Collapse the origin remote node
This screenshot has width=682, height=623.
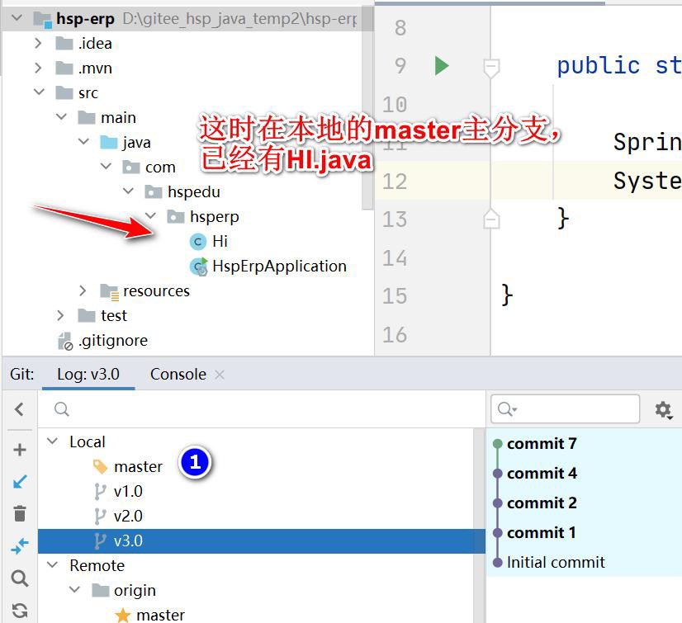click(x=75, y=591)
